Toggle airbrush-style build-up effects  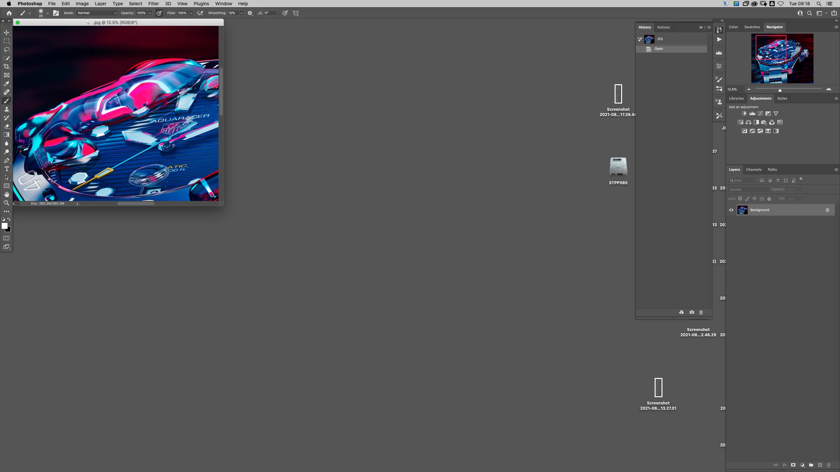pyautogui.click(x=200, y=13)
